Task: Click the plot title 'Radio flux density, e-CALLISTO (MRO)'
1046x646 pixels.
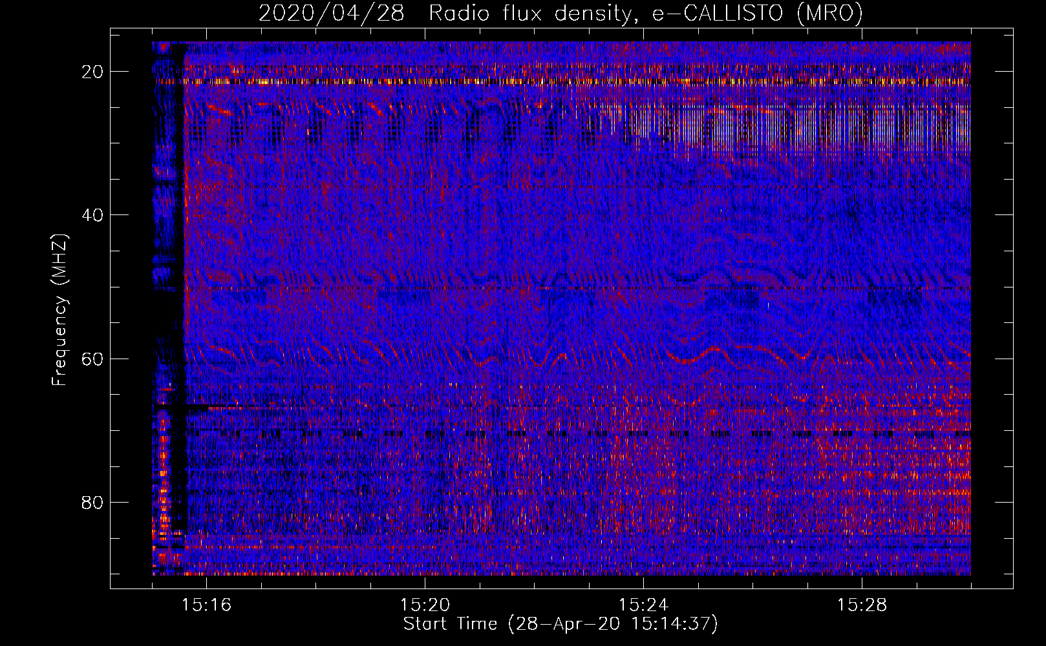Action: pyautogui.click(x=645, y=14)
